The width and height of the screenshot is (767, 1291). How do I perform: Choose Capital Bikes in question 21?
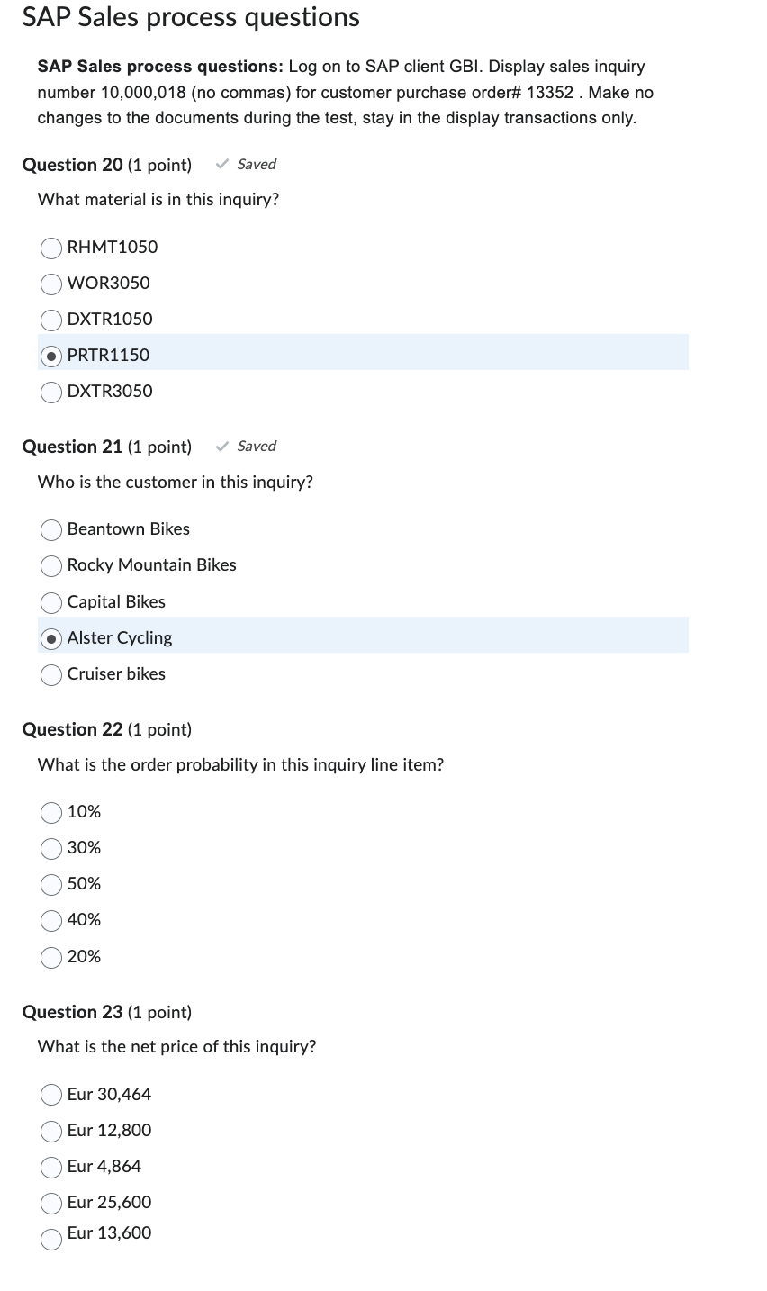pos(51,602)
